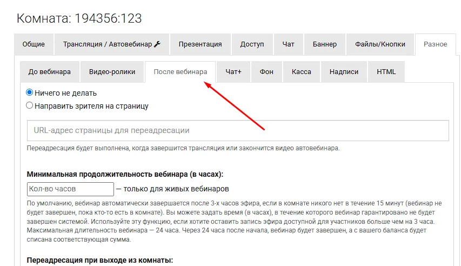This screenshot has width=461, height=266.
Task: Select the Разное tab
Action: [x=435, y=44]
